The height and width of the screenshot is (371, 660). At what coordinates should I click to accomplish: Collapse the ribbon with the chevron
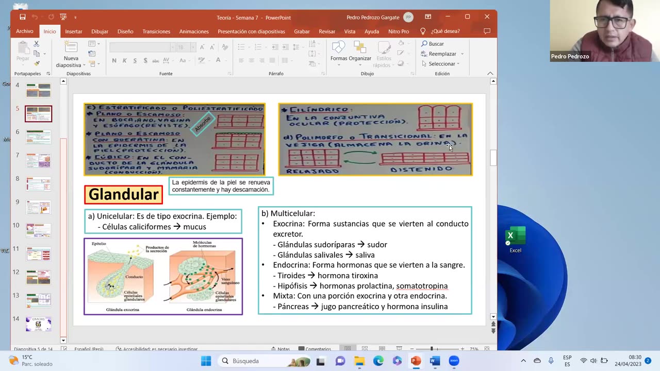pyautogui.click(x=490, y=74)
